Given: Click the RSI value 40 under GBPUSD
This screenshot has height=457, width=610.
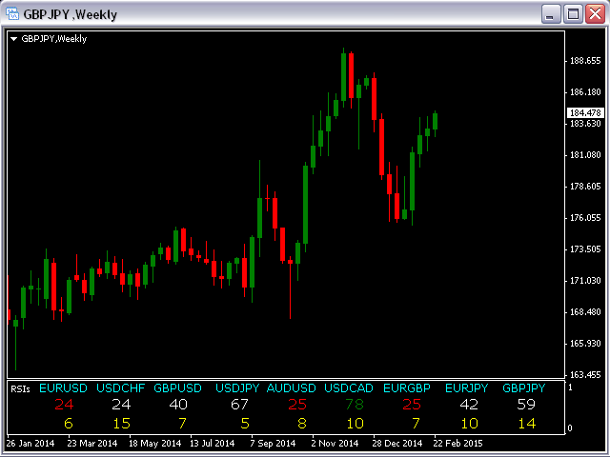Looking at the screenshot, I should [x=178, y=405].
